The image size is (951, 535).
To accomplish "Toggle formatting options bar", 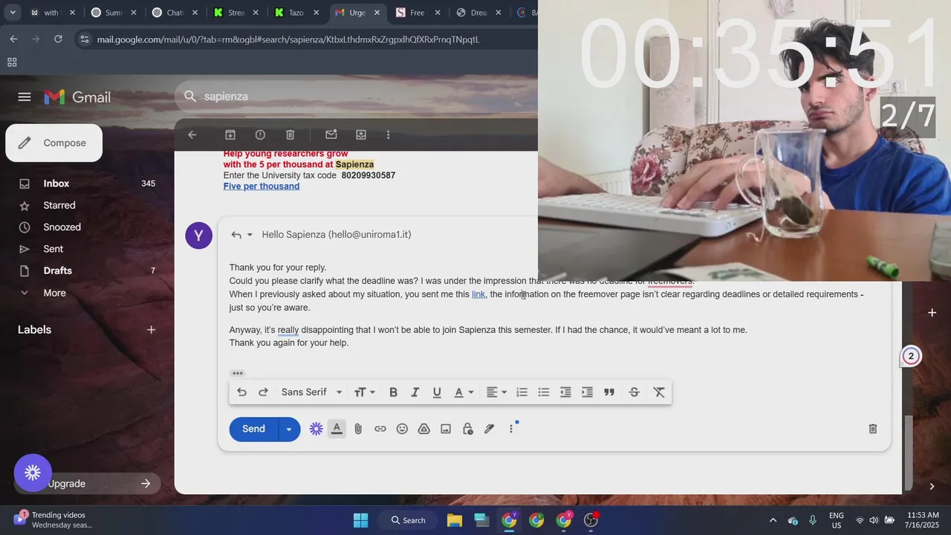I will pyautogui.click(x=337, y=429).
